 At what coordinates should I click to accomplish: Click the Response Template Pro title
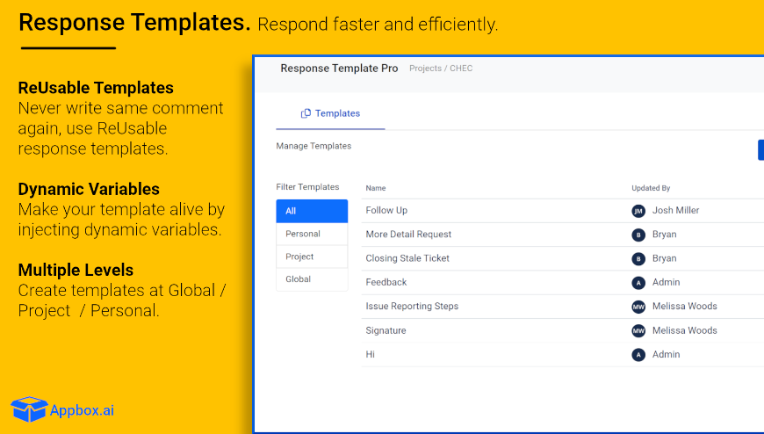point(339,69)
